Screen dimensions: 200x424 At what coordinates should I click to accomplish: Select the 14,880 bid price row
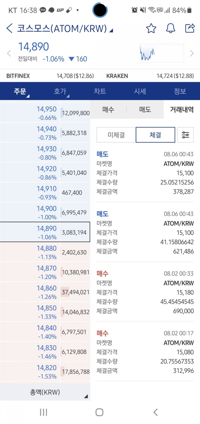tap(45, 252)
